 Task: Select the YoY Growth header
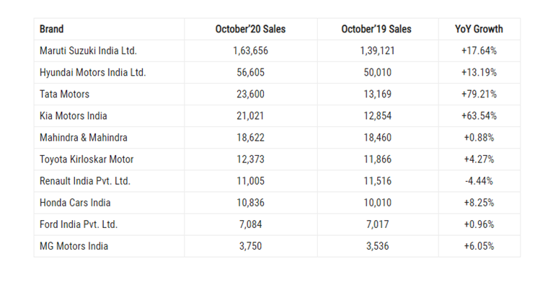point(479,29)
